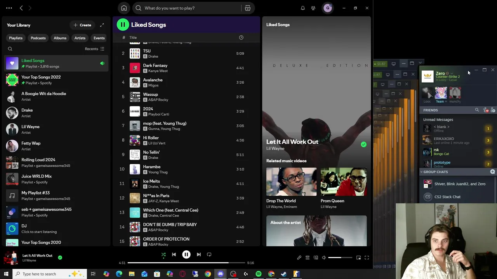Search within Your Library magnifier
Screen dimensions: 497x279
(x=10, y=49)
